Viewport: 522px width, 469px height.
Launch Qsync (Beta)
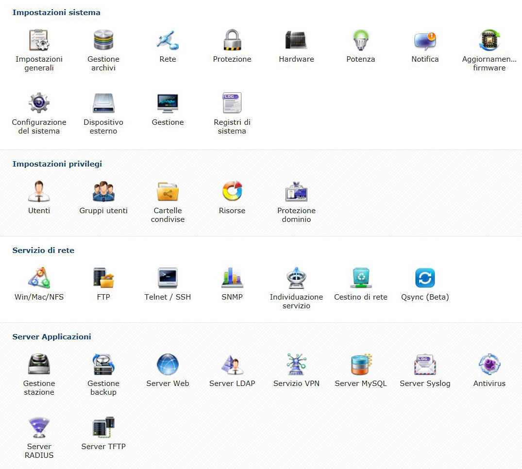[x=425, y=278]
